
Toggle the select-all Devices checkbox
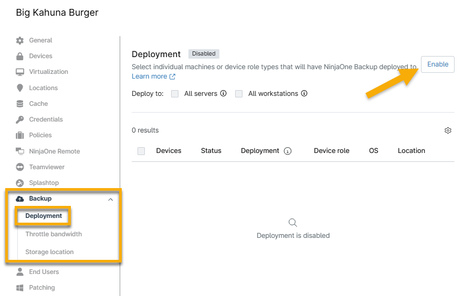point(141,151)
